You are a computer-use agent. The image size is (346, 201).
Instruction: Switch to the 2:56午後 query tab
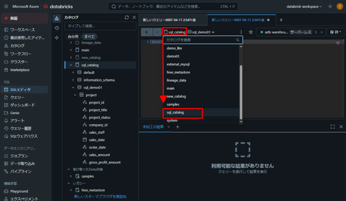[x=242, y=20]
